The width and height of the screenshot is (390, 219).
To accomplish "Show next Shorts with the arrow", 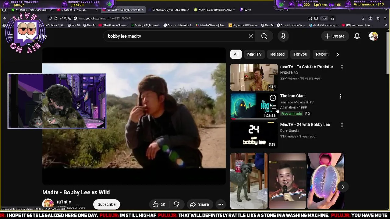I will coord(343,187).
